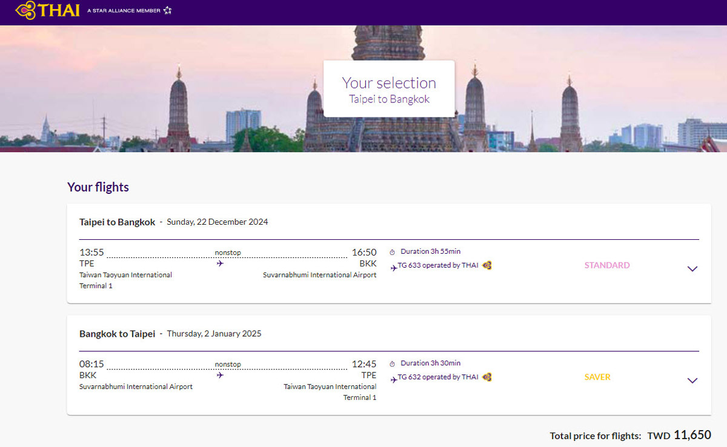The image size is (727, 447).
Task: Click 'Taiwan Taoyuan International' under 13:55 departure
Action: point(125,275)
